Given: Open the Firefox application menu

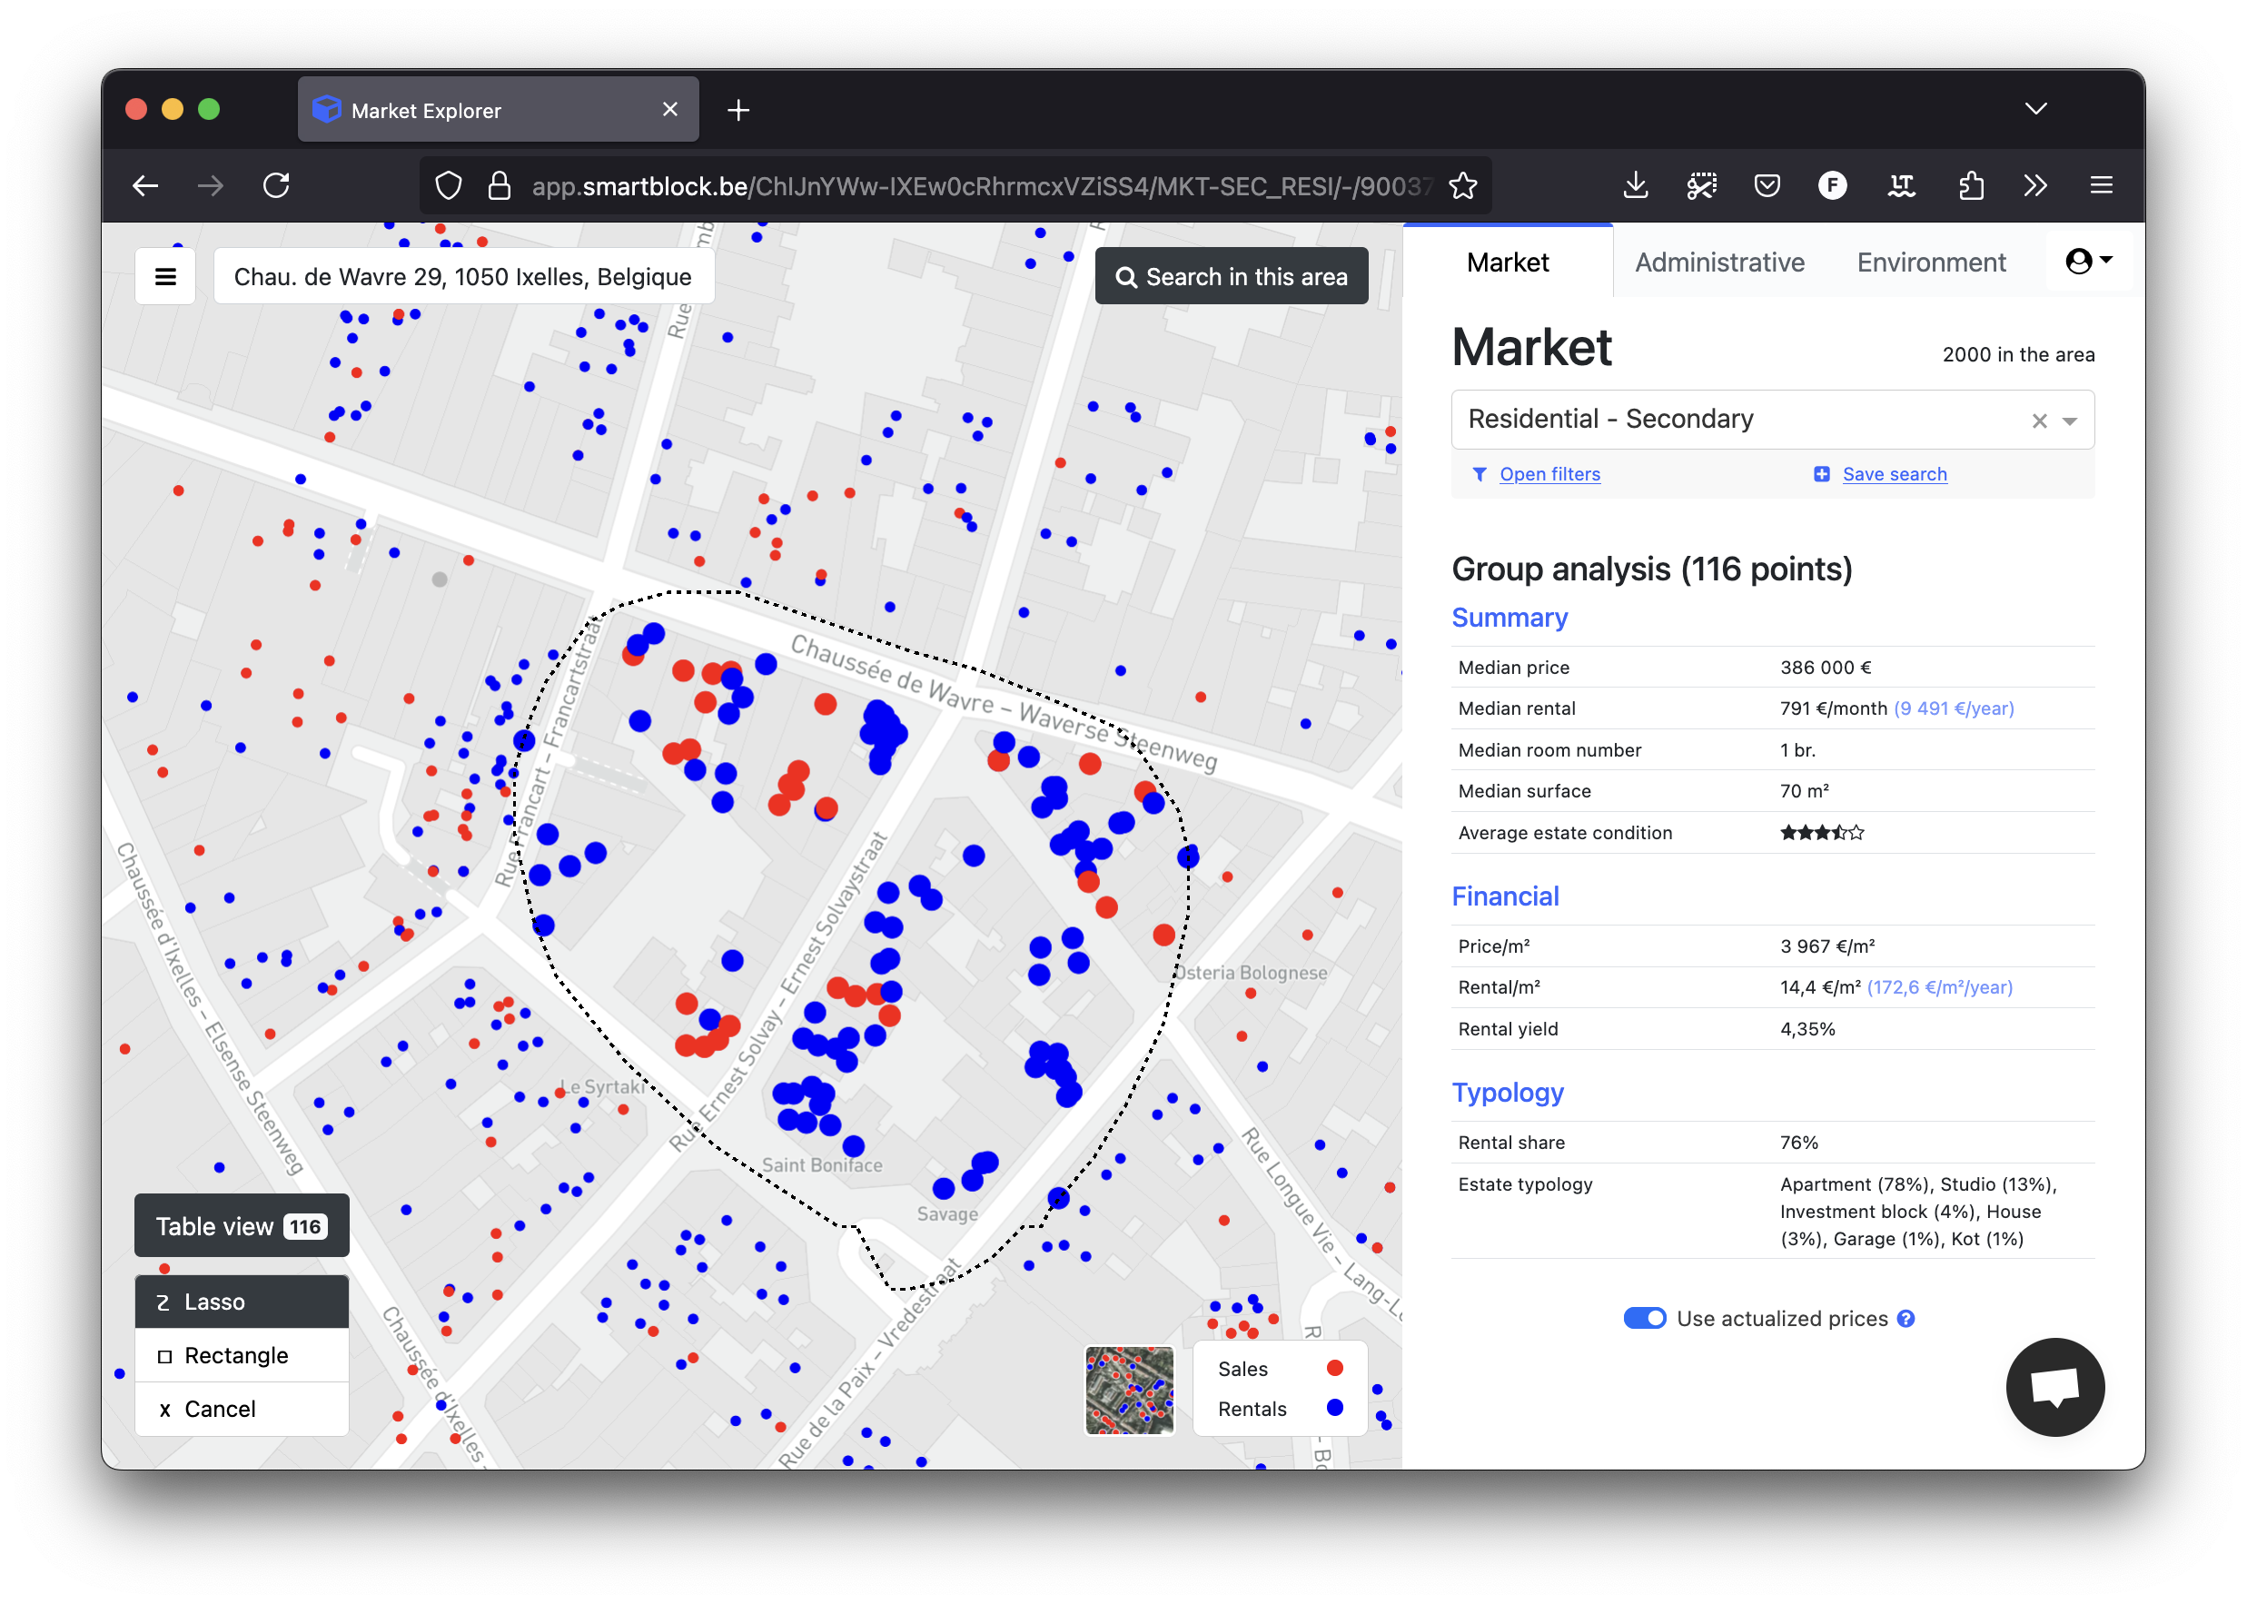Looking at the screenshot, I should tap(2101, 185).
